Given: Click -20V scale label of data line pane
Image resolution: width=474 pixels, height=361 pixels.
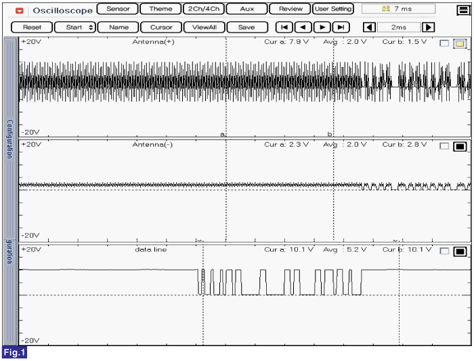Looking at the screenshot, I should tap(30, 341).
